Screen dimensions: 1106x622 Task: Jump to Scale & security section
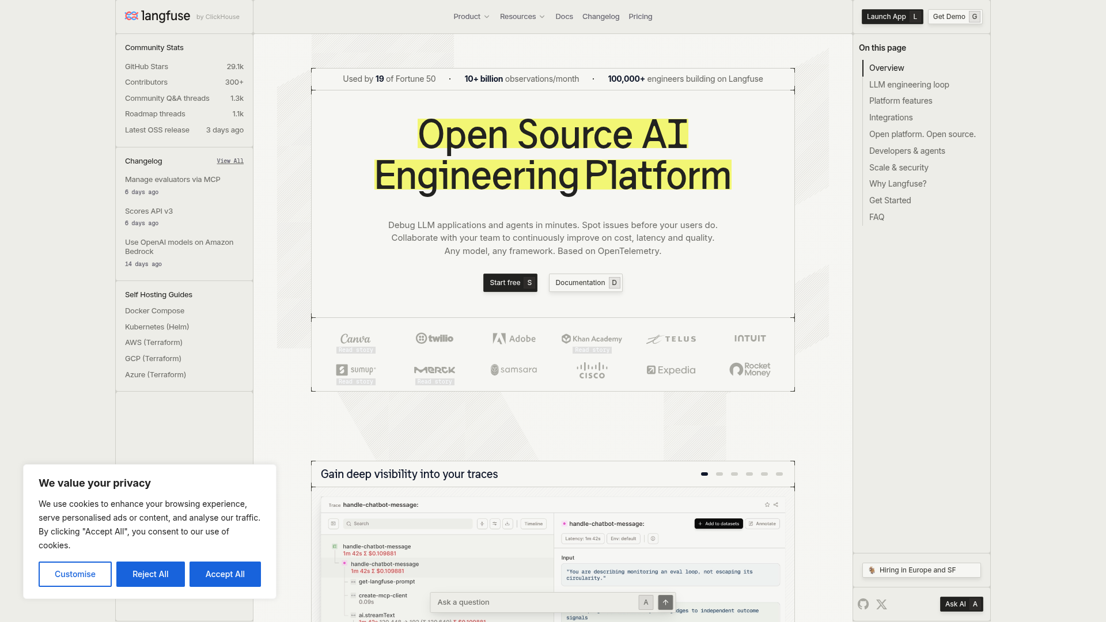899,168
